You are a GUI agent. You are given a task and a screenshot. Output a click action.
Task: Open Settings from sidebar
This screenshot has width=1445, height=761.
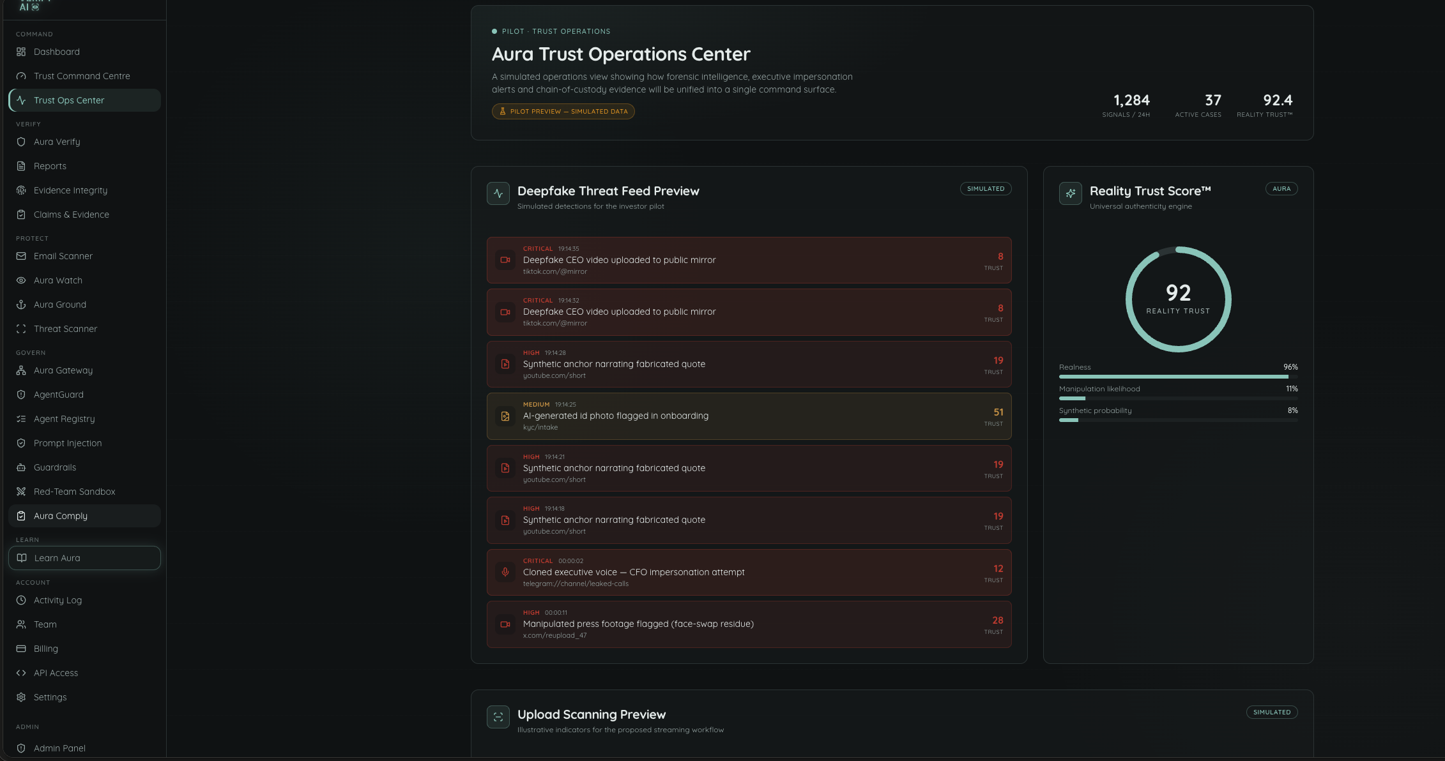(x=84, y=697)
